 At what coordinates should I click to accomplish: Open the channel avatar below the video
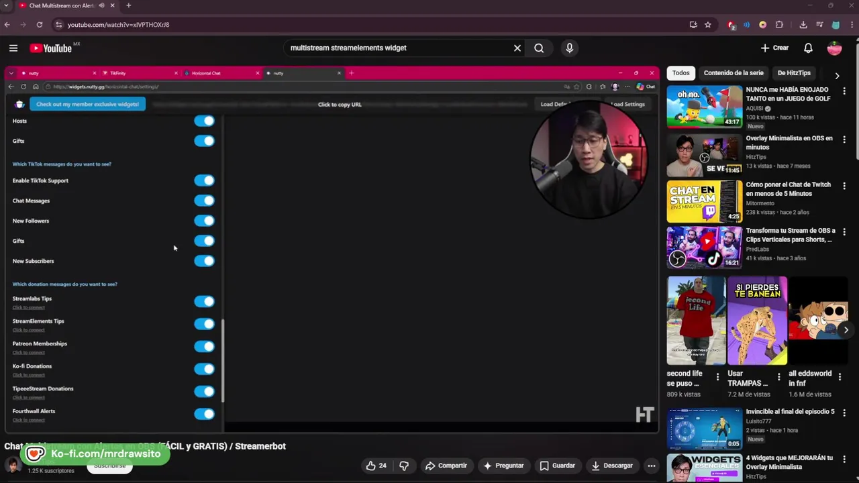tap(13, 465)
